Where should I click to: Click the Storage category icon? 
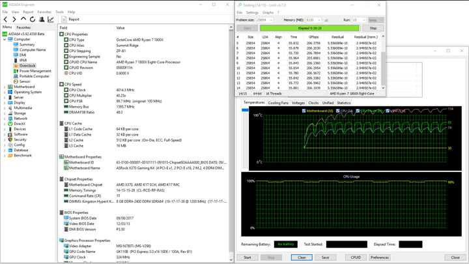click(x=10, y=113)
